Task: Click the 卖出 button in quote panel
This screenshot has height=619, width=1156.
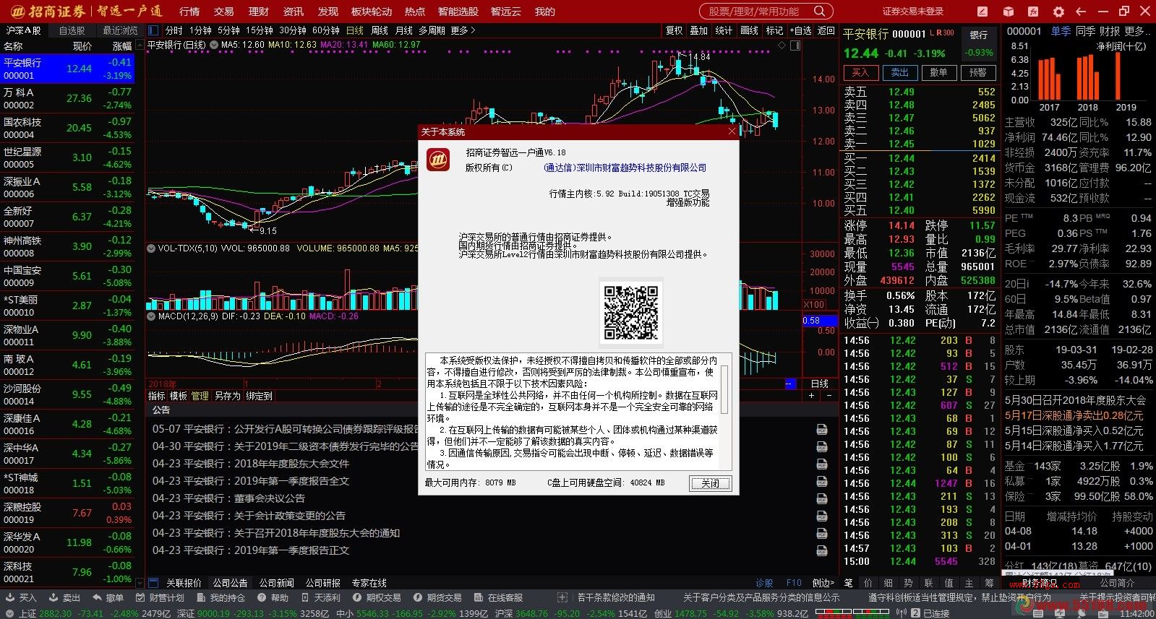Action: pos(899,72)
